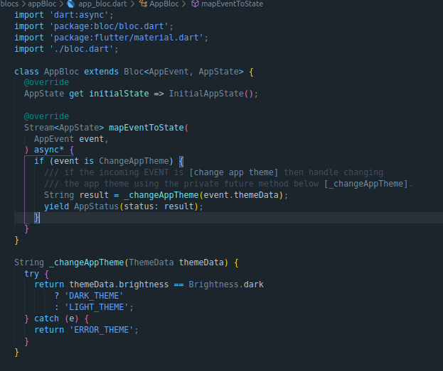Click the first @override annotation

point(46,82)
